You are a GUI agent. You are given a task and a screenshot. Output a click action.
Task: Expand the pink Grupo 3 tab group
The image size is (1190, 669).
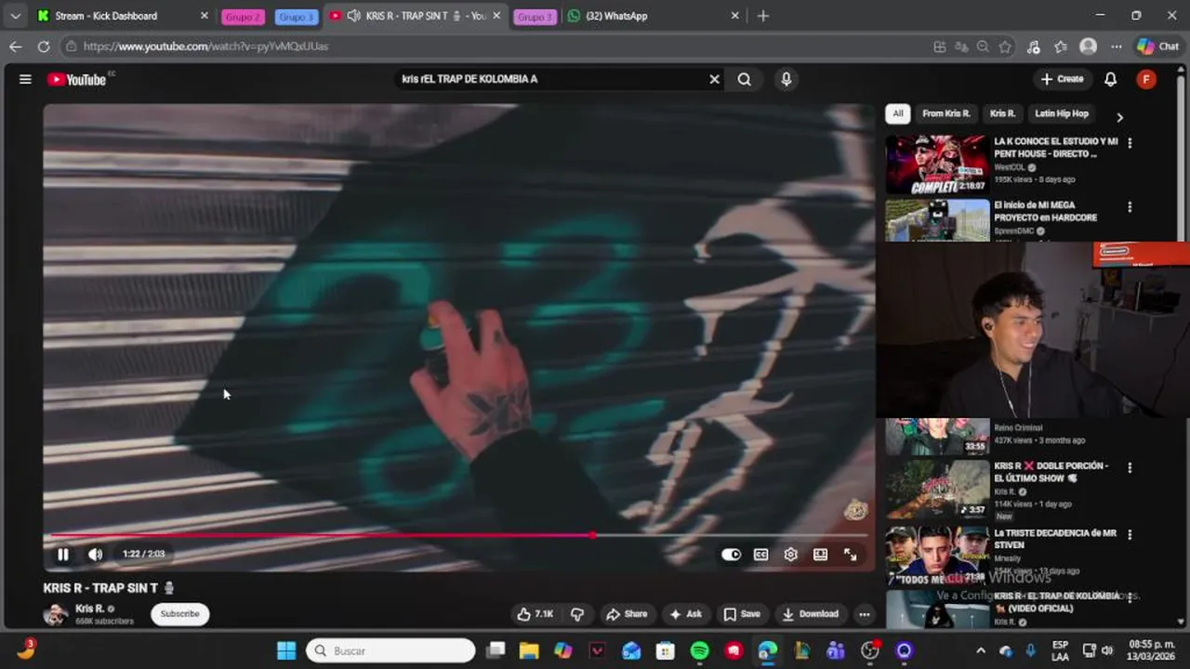535,17
